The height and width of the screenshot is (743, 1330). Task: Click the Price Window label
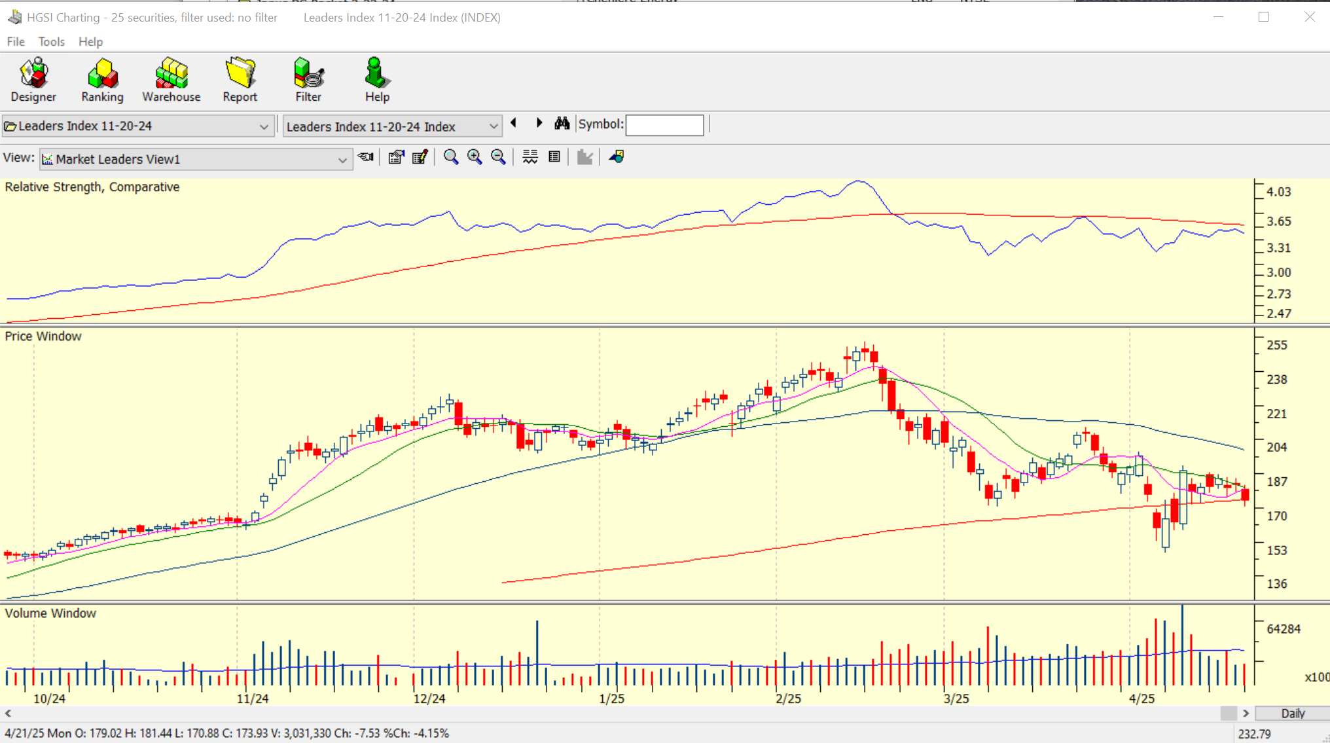coord(43,336)
